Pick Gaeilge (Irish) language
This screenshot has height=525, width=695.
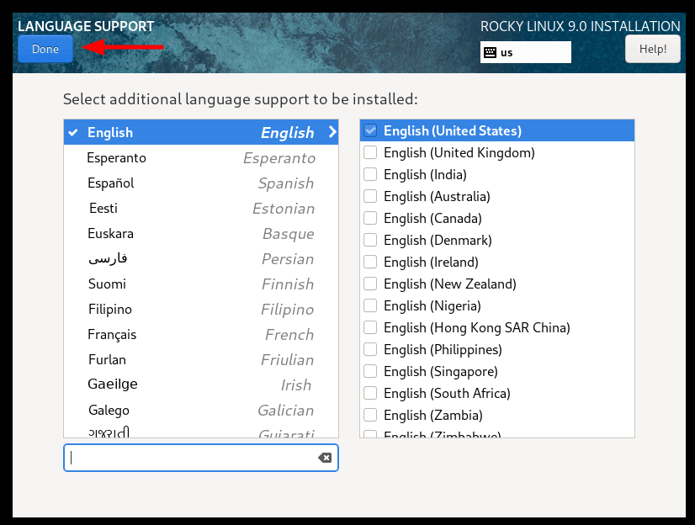(x=201, y=384)
